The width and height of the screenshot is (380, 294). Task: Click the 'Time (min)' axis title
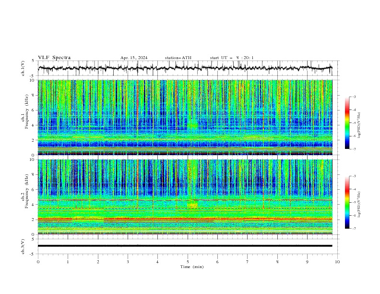(192, 267)
